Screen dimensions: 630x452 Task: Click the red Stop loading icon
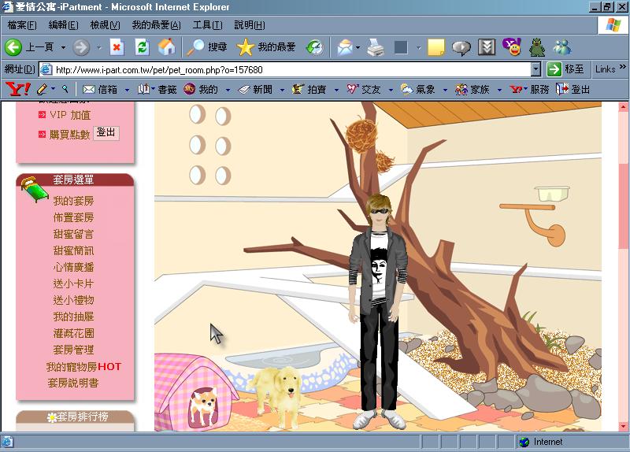[x=117, y=47]
